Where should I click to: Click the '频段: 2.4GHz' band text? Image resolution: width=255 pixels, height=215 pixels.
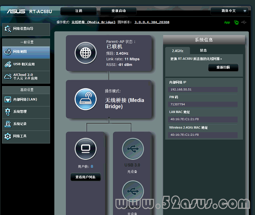(117, 53)
